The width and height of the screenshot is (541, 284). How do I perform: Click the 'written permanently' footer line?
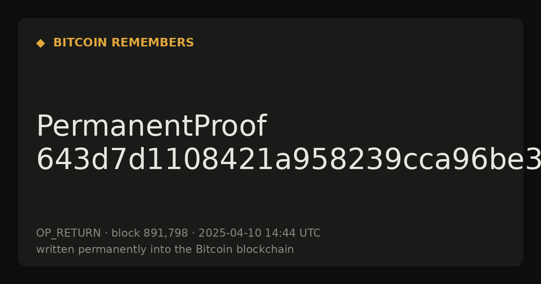[x=165, y=250]
